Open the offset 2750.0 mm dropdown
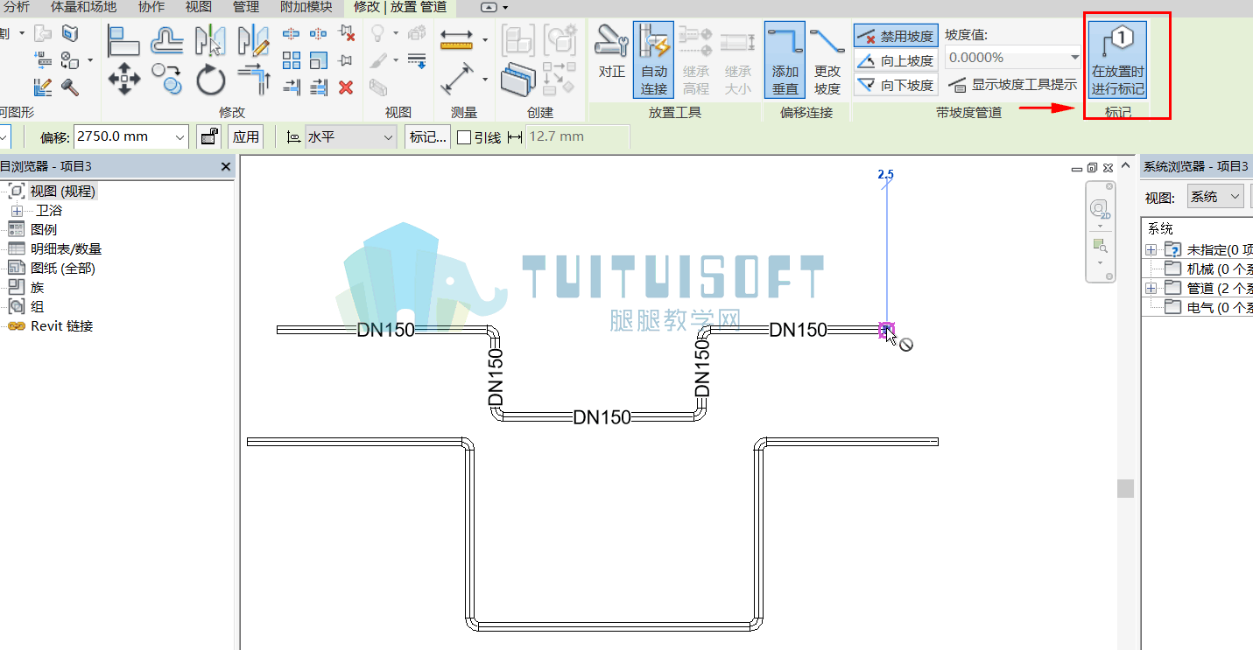This screenshot has width=1253, height=650. 180,137
